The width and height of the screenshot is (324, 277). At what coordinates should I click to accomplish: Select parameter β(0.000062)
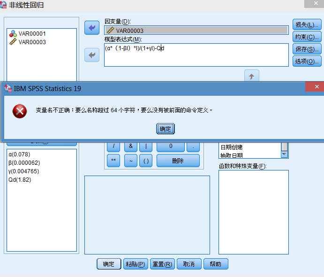(24, 163)
